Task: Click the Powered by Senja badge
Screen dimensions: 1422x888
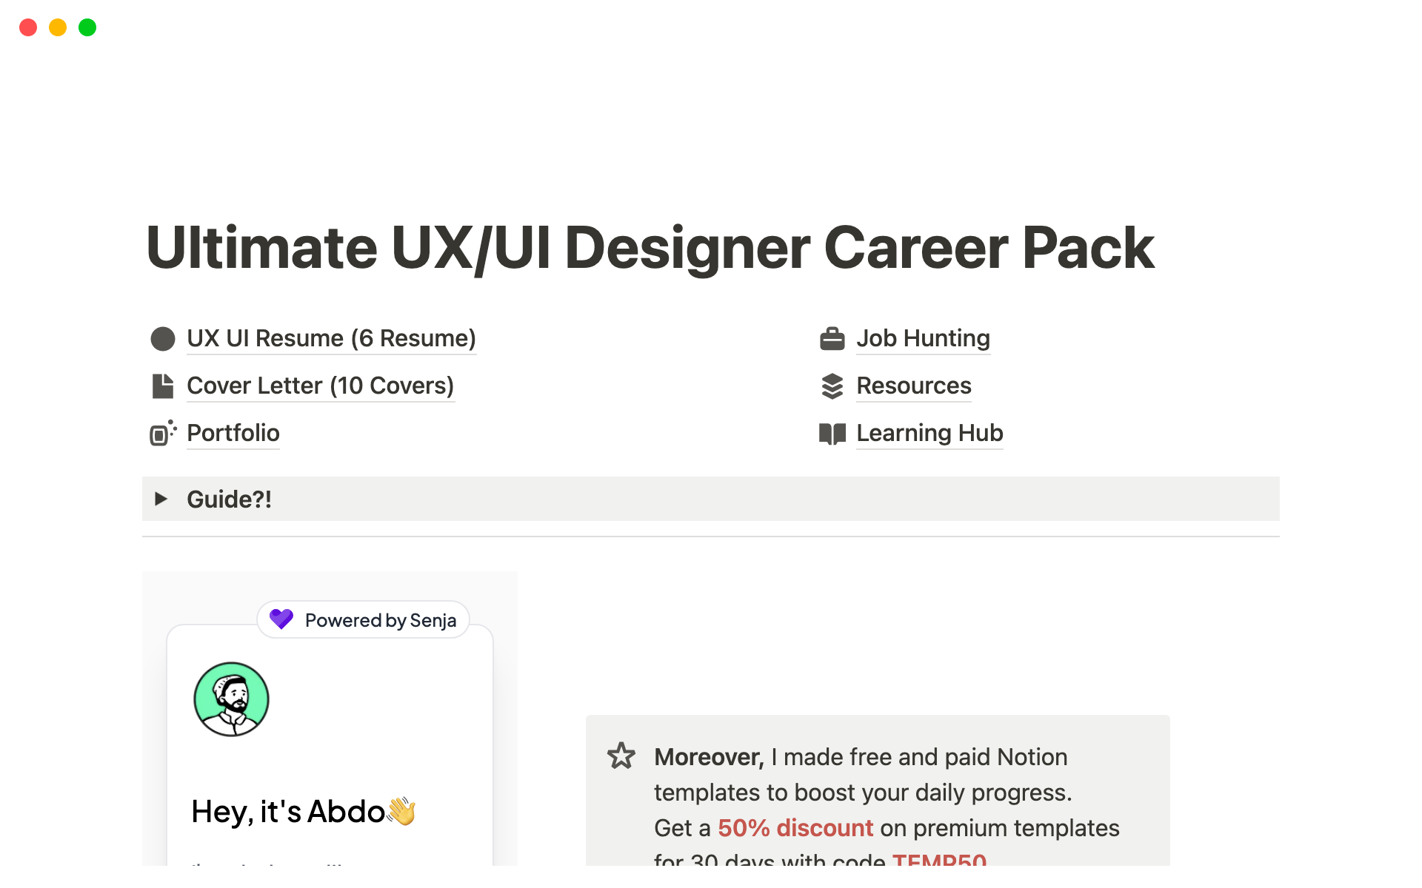Action: pos(380,620)
